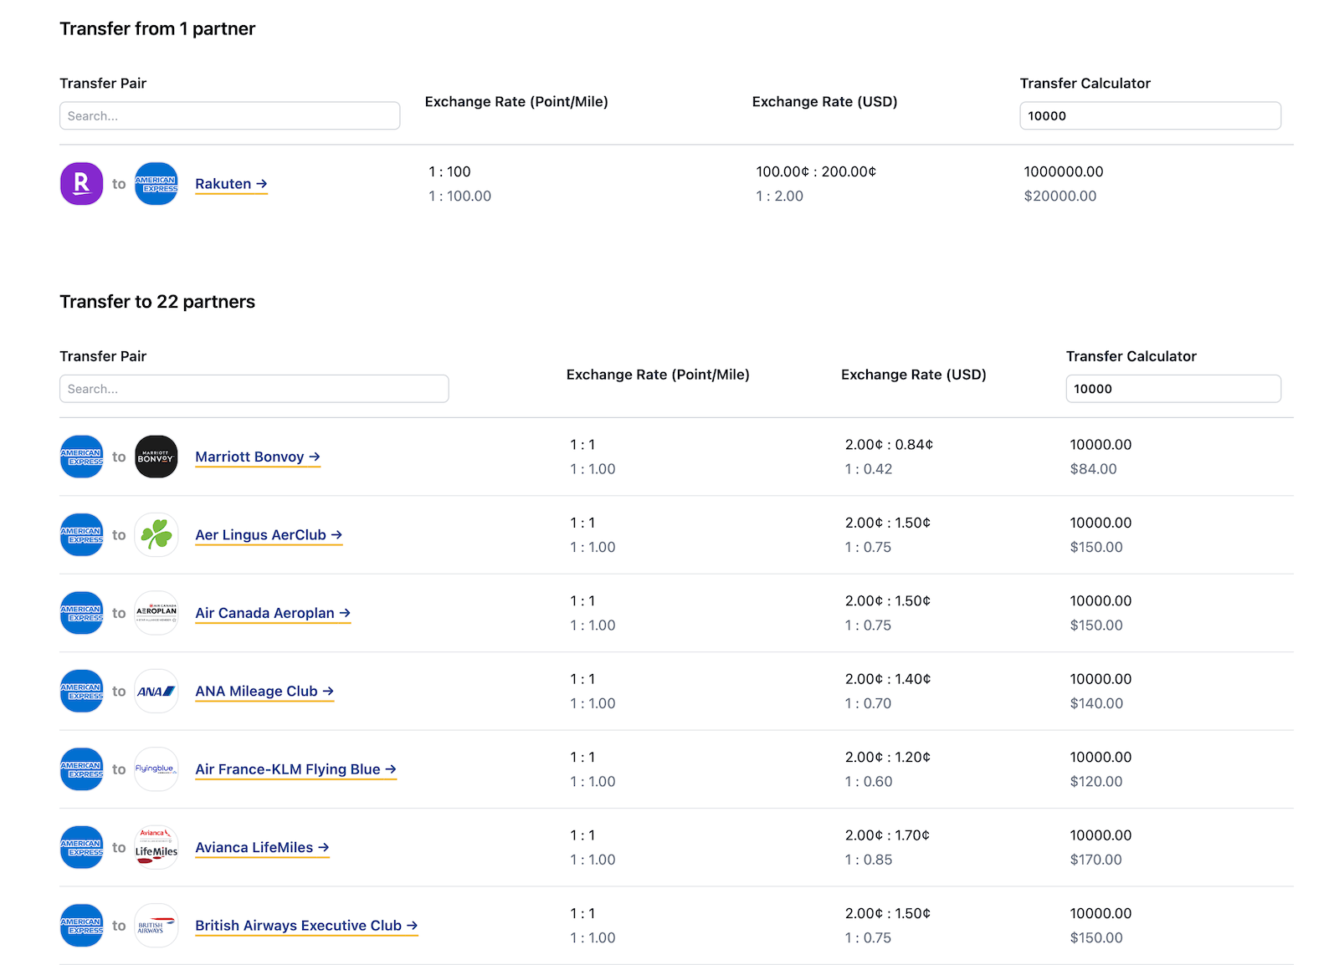The height and width of the screenshot is (965, 1339).
Task: Click the 'Transfer from 1 partner' heading
Action: (157, 28)
